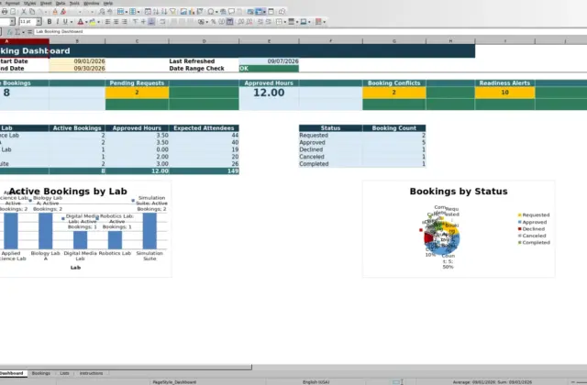Toggle Format as Date button
The width and height of the screenshot is (587, 385).
[230, 22]
